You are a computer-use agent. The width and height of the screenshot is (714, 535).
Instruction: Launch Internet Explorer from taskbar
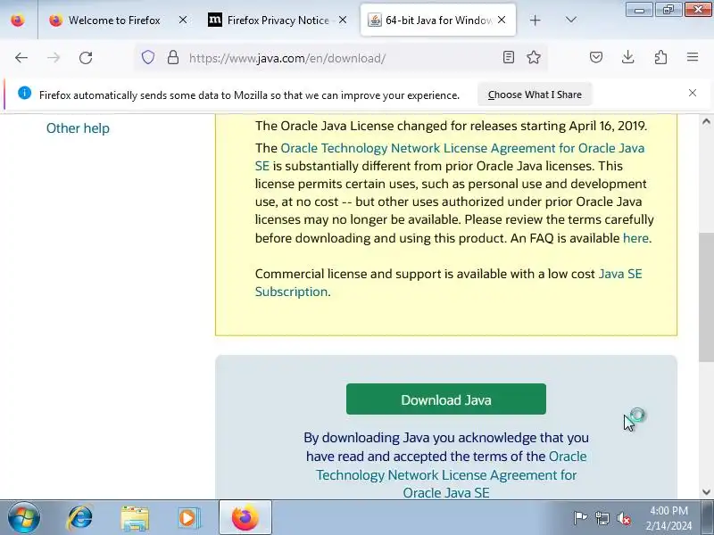click(x=80, y=518)
